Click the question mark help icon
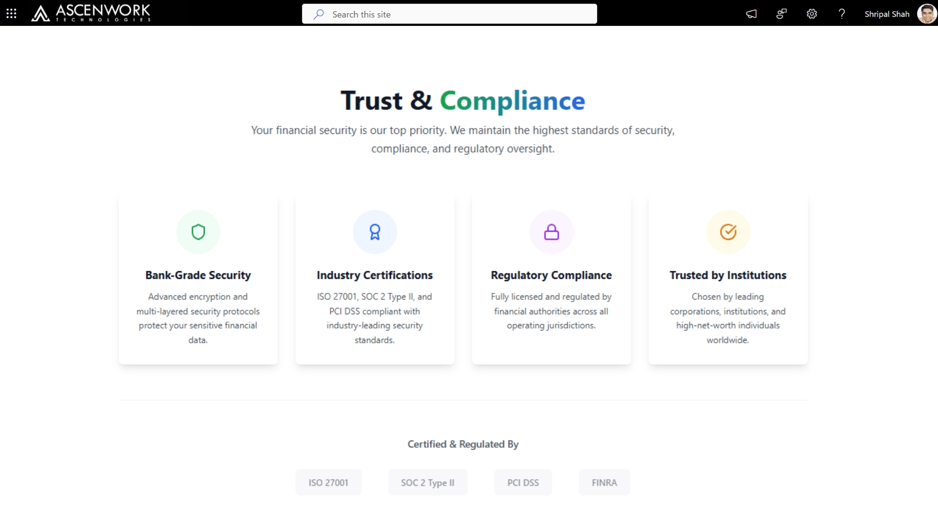Viewport: 938px width, 528px height. point(842,14)
